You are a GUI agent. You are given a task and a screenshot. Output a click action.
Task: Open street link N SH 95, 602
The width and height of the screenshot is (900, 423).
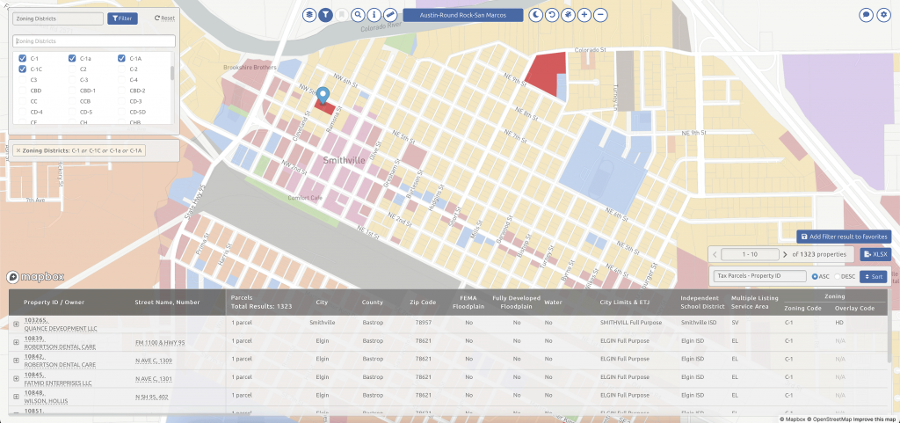coord(151,397)
